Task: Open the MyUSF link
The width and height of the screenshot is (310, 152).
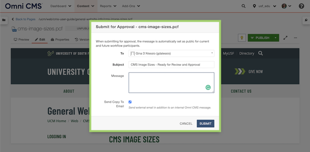Action: [x=229, y=54]
